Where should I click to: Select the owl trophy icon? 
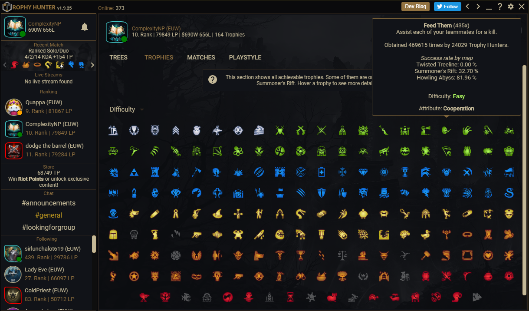pyautogui.click(x=155, y=130)
